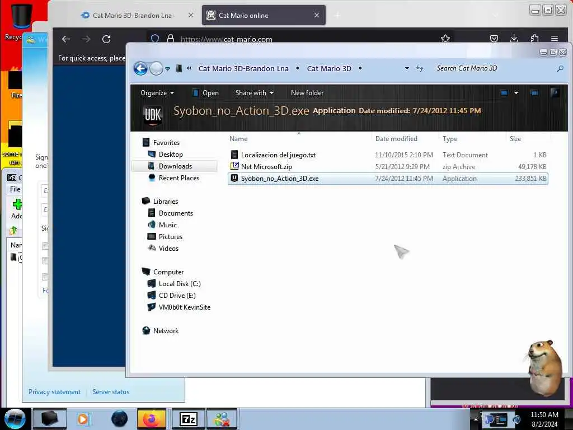Click the Explorer forward arrow button
This screenshot has width=573, height=430.
point(157,68)
